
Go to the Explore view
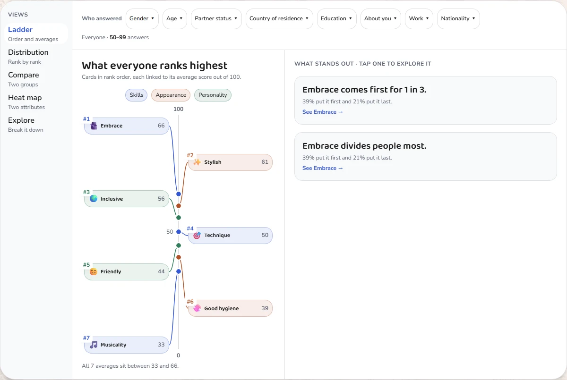tap(36, 125)
